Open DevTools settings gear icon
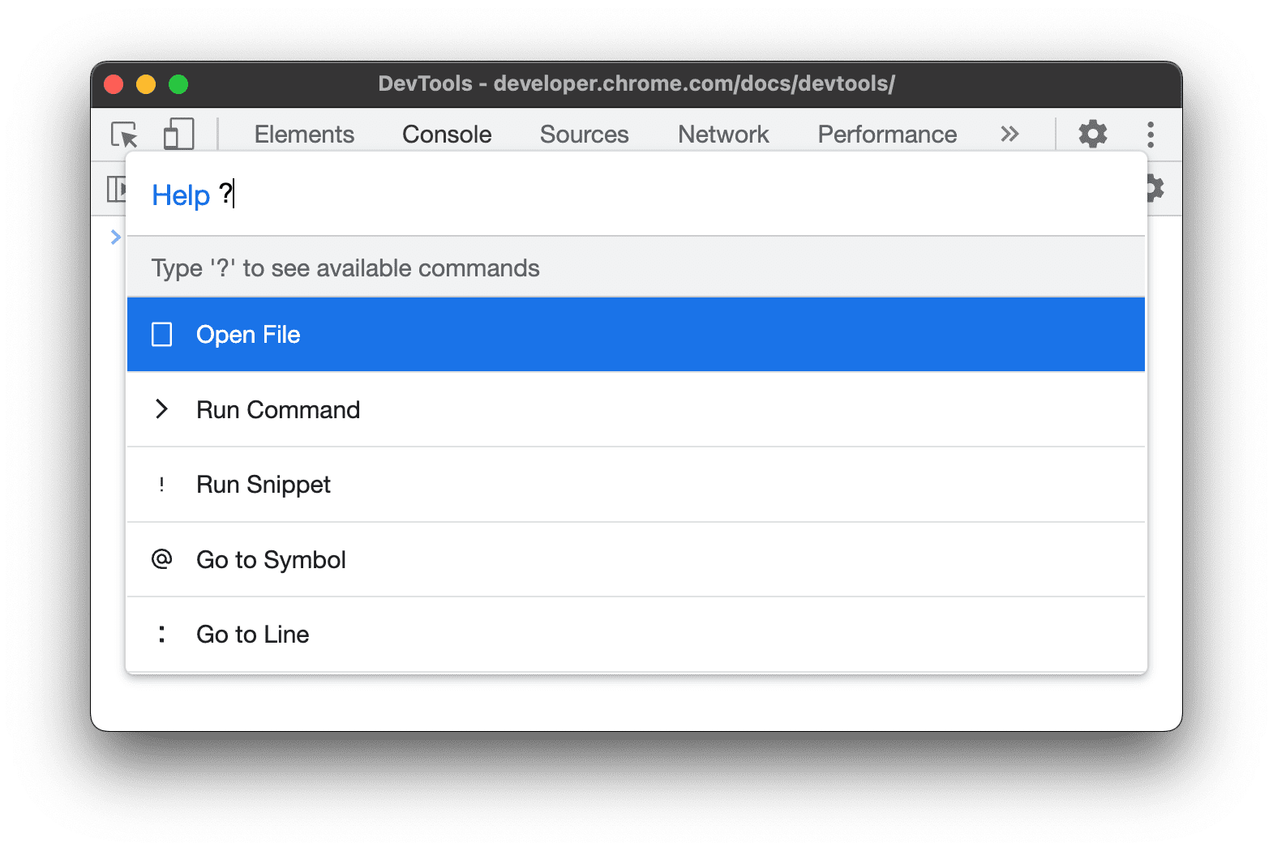The width and height of the screenshot is (1273, 851). tap(1092, 135)
